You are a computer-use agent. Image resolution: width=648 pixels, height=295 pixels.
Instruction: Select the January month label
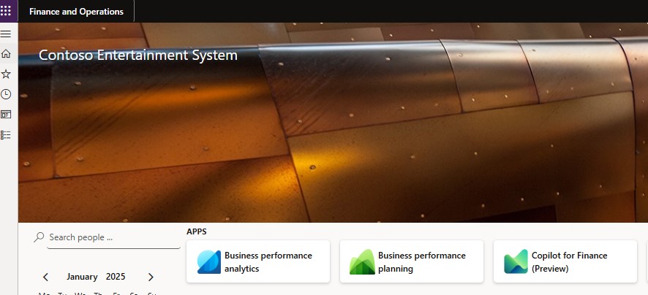(x=82, y=277)
